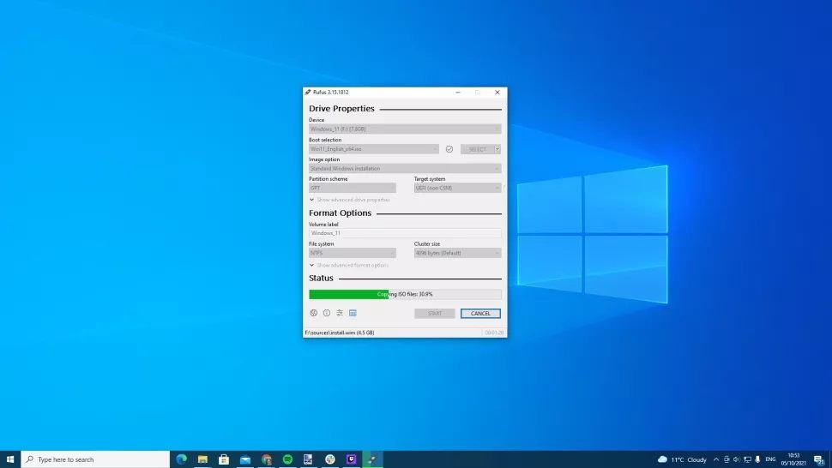Click the arrow next to SELECT button
The height and width of the screenshot is (468, 832).
tap(497, 149)
